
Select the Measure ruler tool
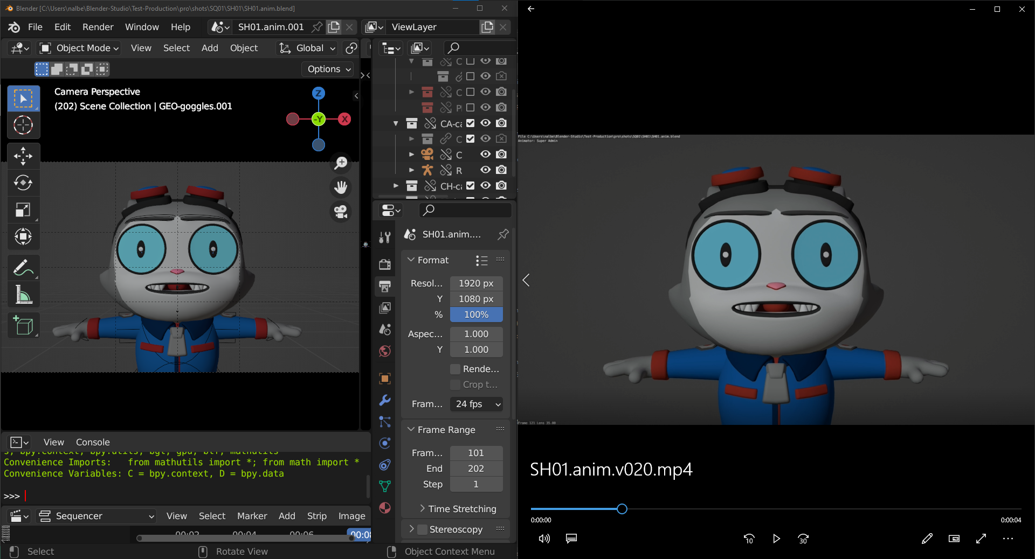(x=23, y=294)
